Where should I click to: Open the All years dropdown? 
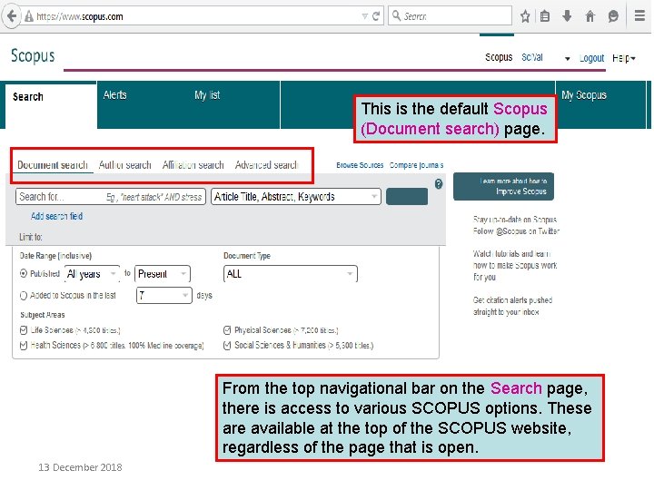(92, 274)
